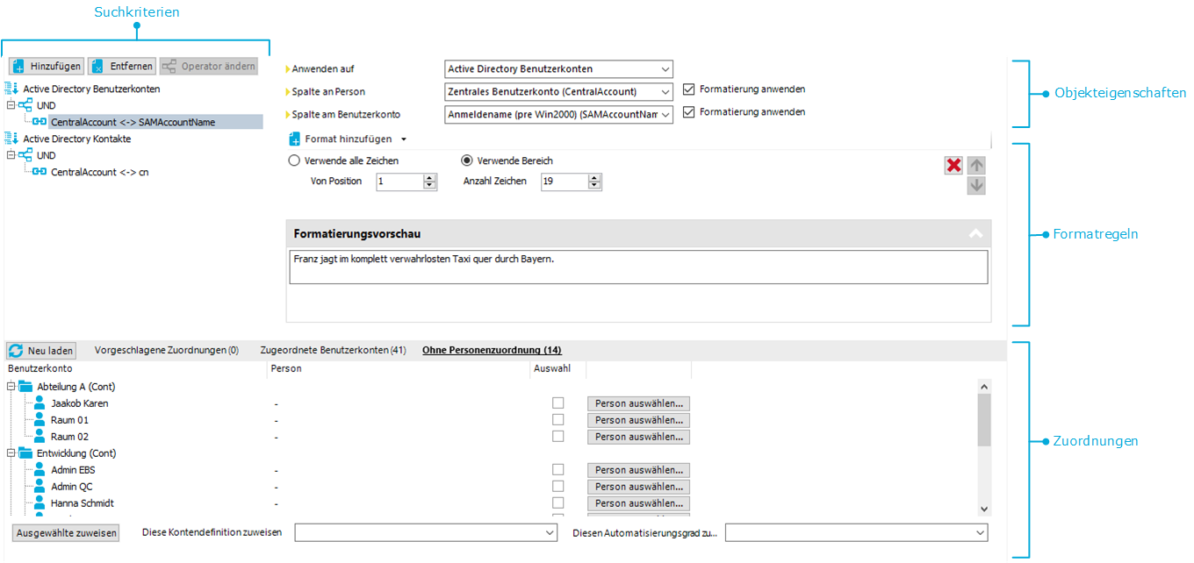Delete the format rule with the red X
This screenshot has height=563, width=1194.
[x=953, y=166]
